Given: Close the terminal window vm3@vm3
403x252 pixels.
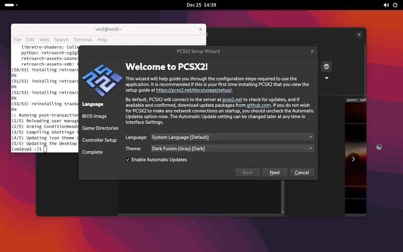Looking at the screenshot, I should click(200, 29).
